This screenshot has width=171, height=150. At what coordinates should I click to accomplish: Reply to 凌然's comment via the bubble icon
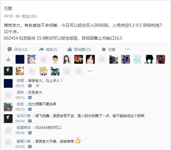(30, 97)
